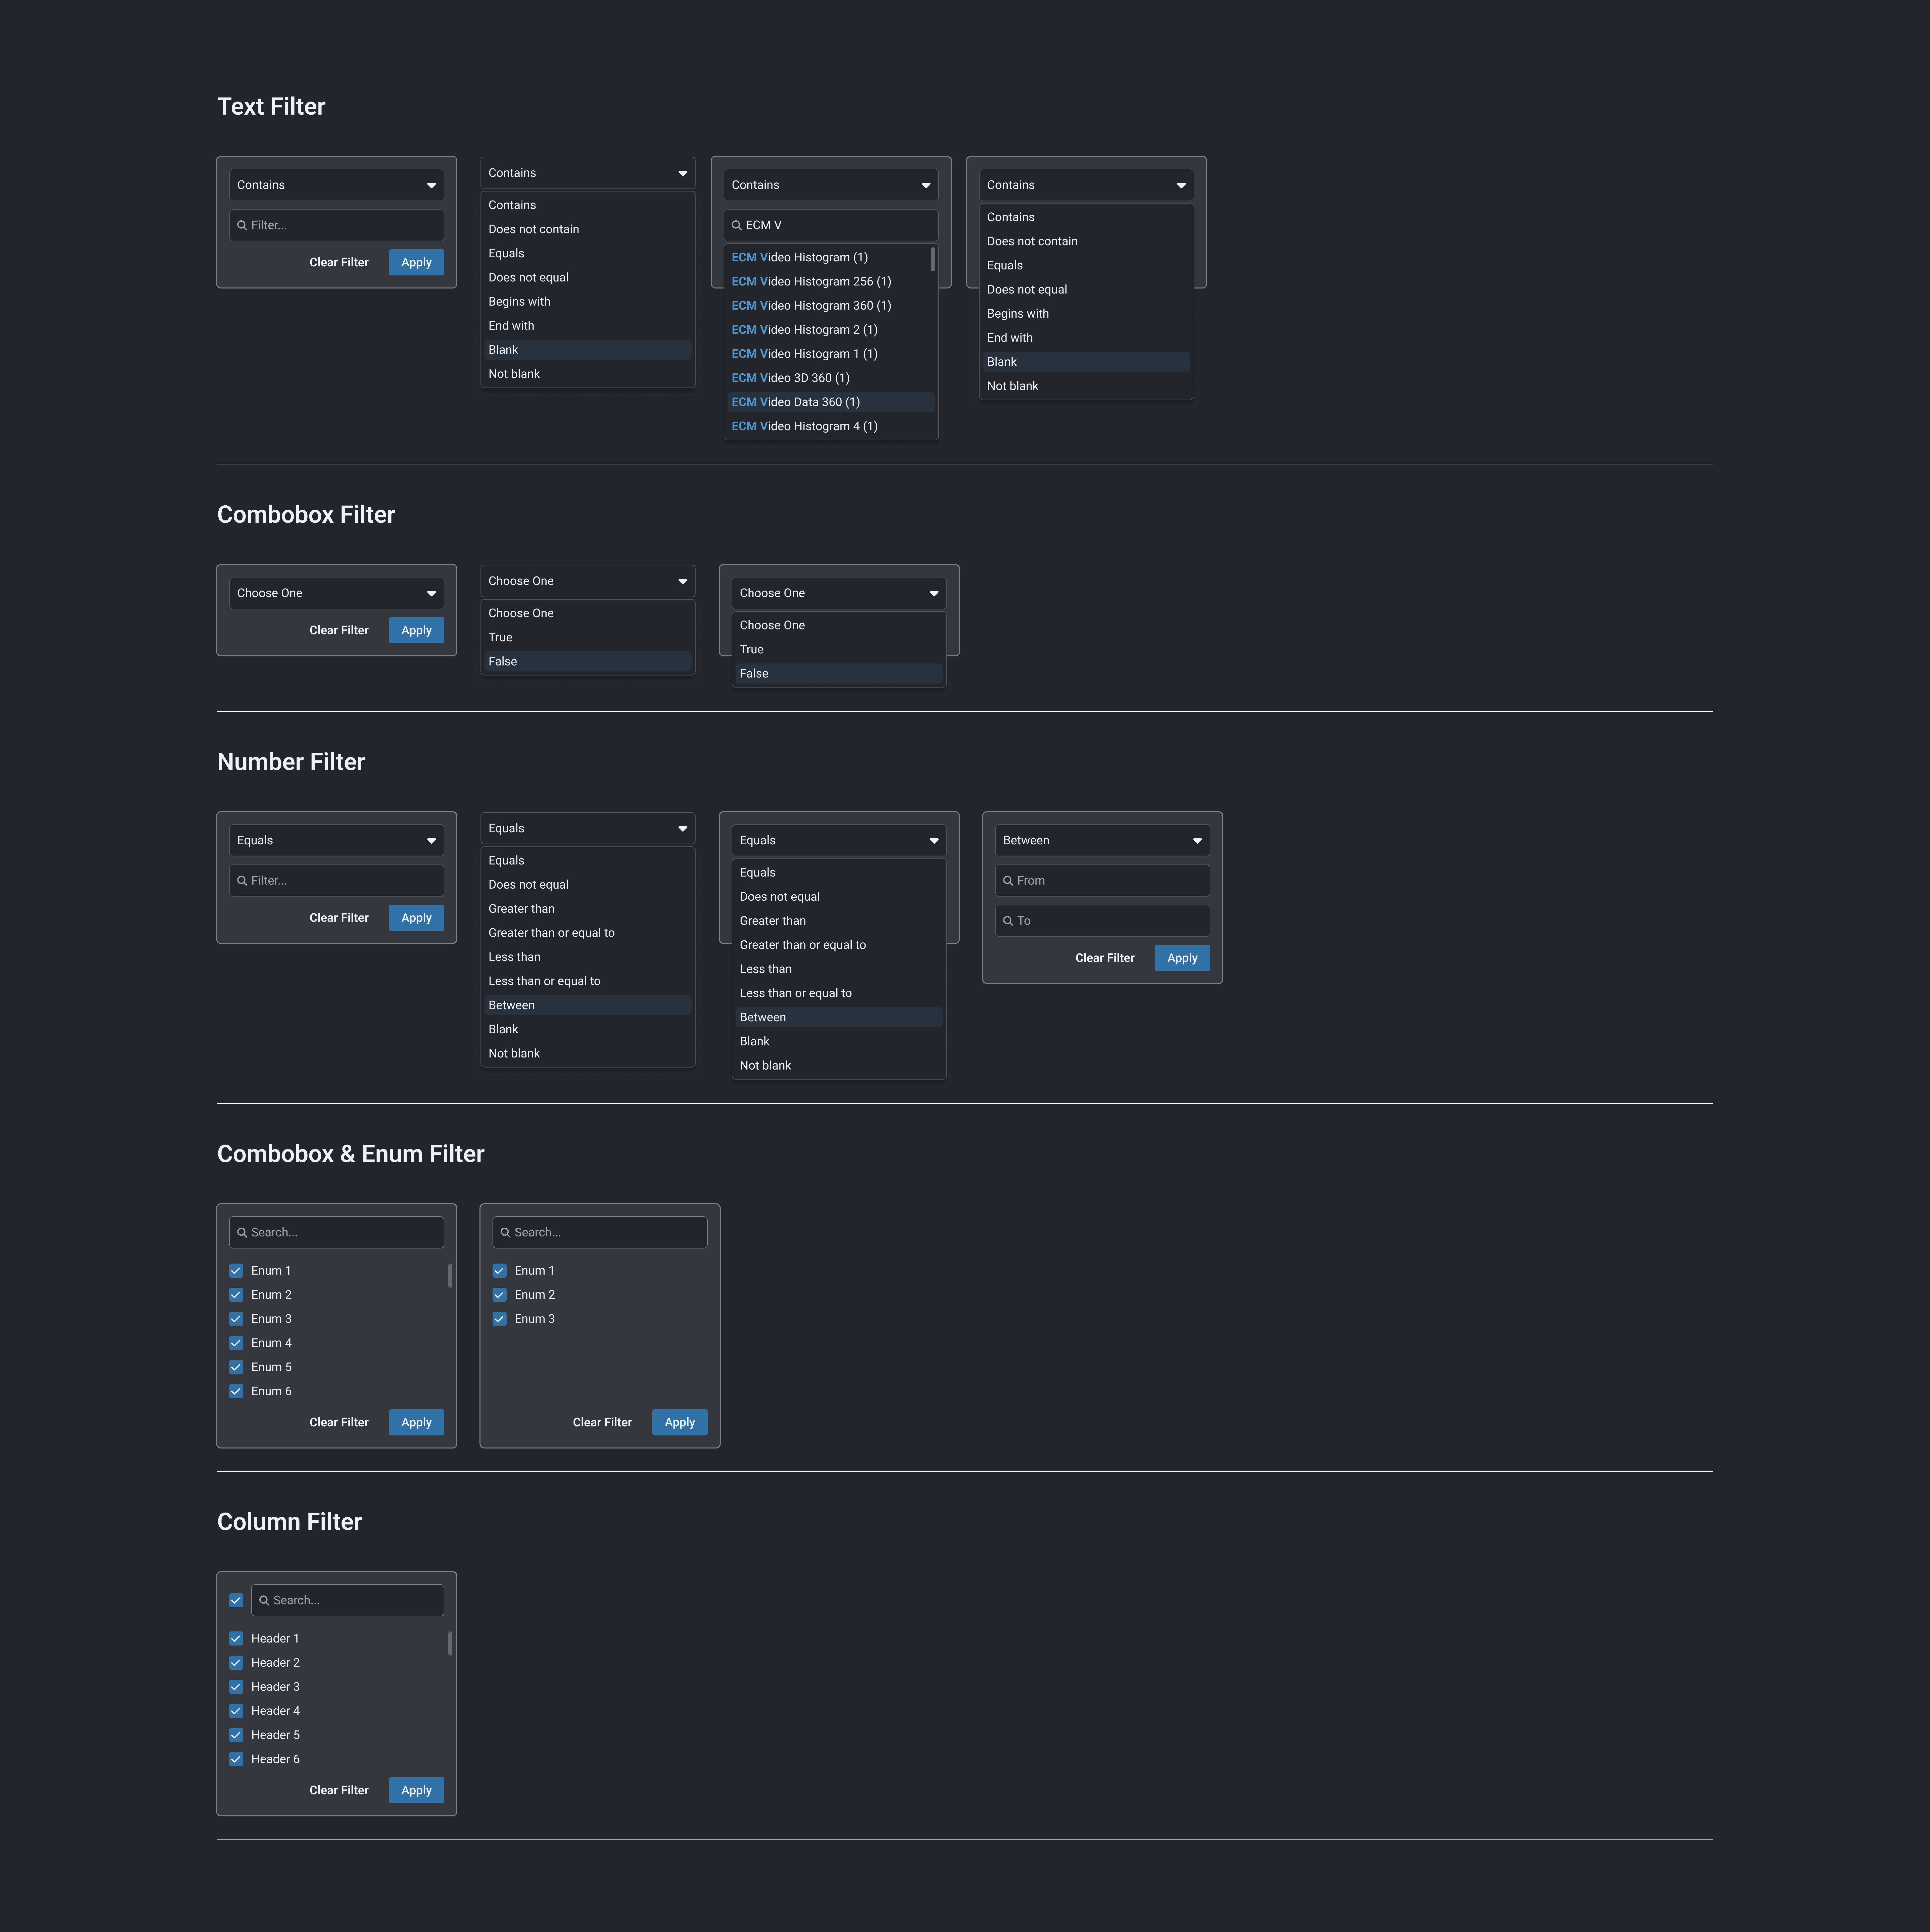Screen dimensions: 1930x1932
Task: Focus the Filter field in Text Filter section
Action: tap(336, 225)
